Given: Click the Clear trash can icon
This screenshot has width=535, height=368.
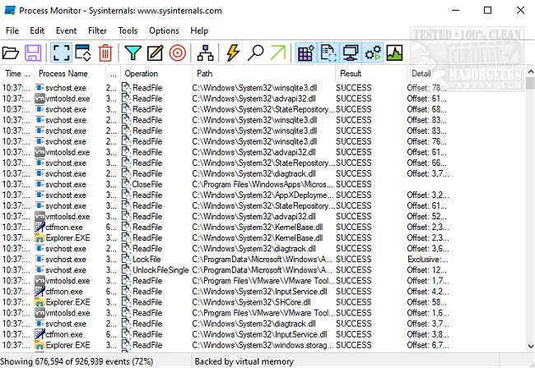Looking at the screenshot, I should [105, 53].
